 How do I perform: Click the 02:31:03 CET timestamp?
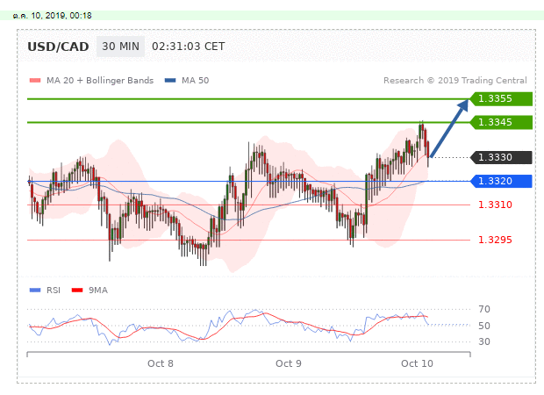pos(189,47)
